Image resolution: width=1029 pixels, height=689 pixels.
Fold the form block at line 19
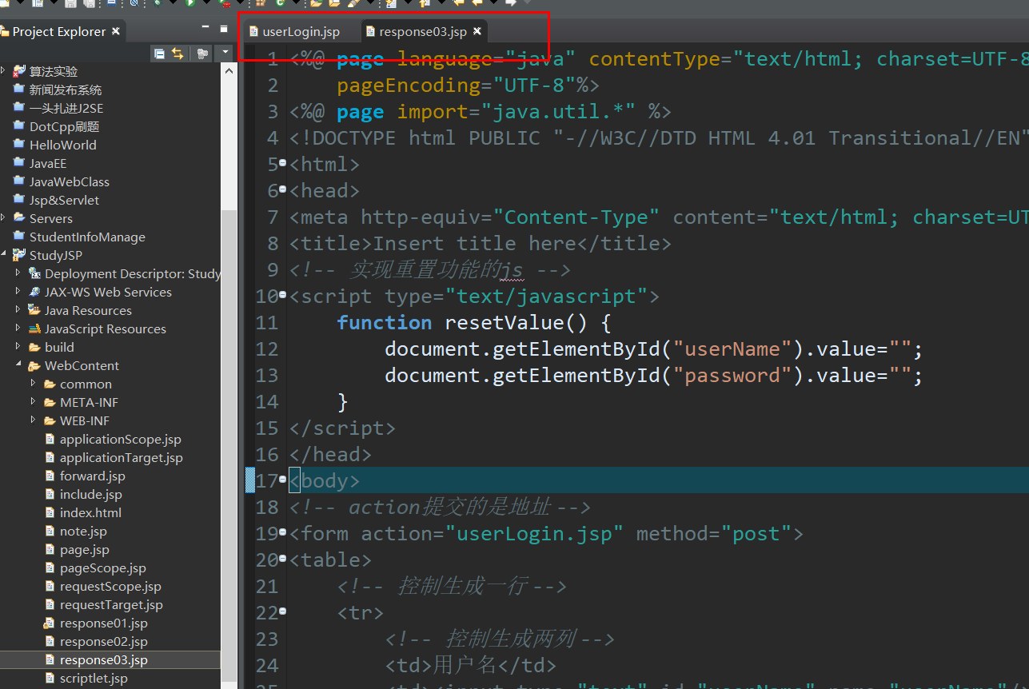coord(283,533)
